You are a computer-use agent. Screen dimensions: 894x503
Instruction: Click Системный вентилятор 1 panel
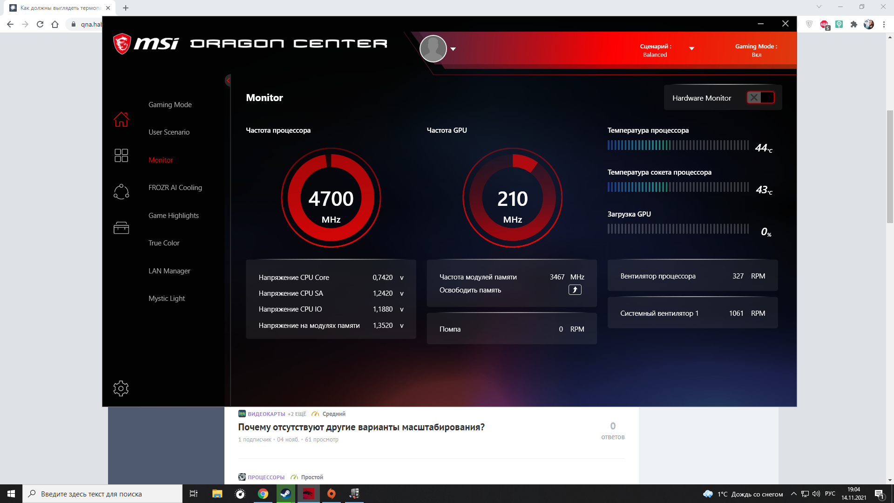tap(692, 313)
